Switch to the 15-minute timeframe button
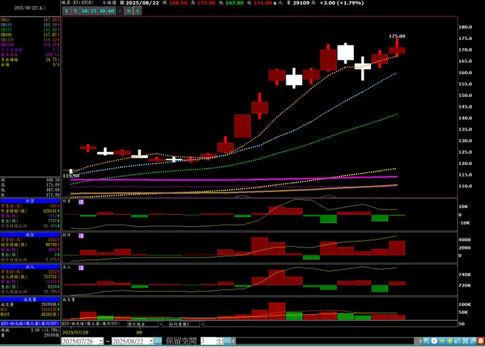The width and height of the screenshot is (485, 347). point(93,11)
